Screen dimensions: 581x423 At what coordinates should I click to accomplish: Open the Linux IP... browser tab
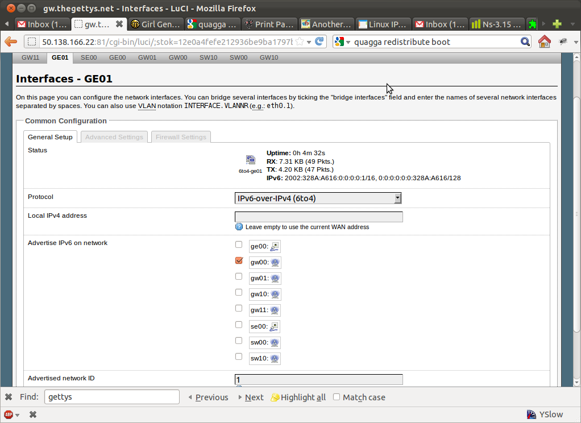click(x=383, y=24)
